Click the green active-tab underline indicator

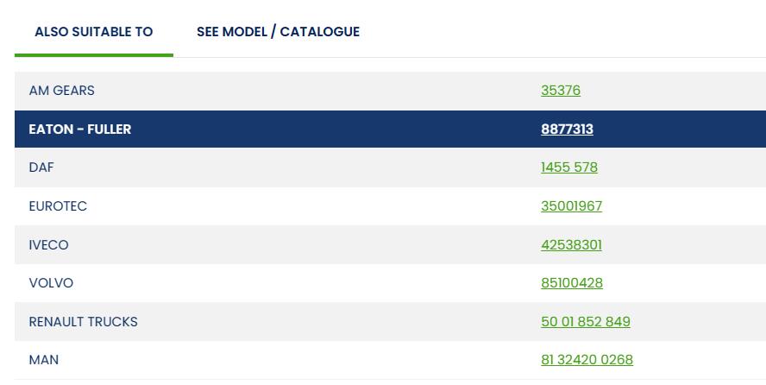pos(93,55)
